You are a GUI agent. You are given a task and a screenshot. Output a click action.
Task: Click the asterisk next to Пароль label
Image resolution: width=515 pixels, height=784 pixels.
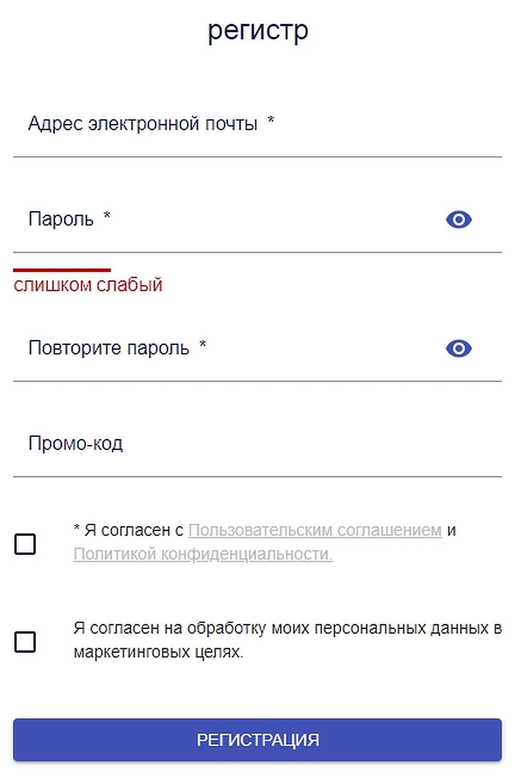pos(107,215)
